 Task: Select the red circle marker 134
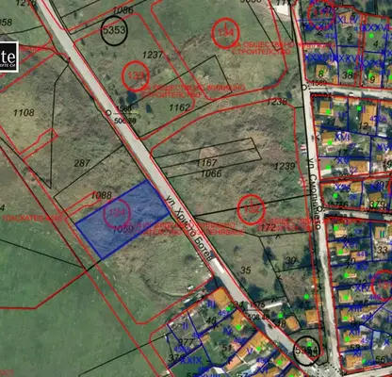[225, 33]
